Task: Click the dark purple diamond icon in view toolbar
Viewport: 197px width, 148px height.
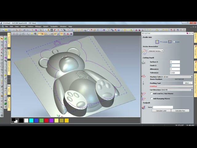Action: pyautogui.click(x=71, y=34)
